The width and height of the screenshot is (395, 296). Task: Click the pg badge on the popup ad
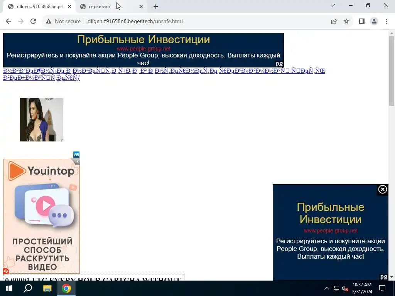(384, 277)
